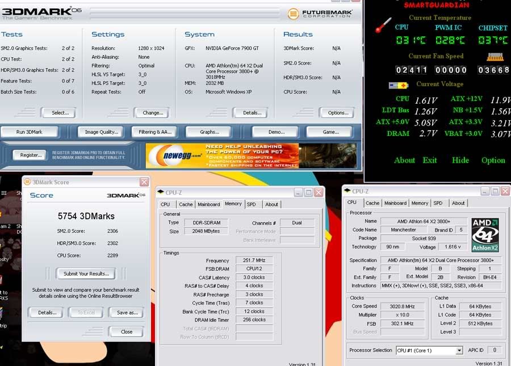Click the 1280 x 1024 resolution value

pos(151,48)
